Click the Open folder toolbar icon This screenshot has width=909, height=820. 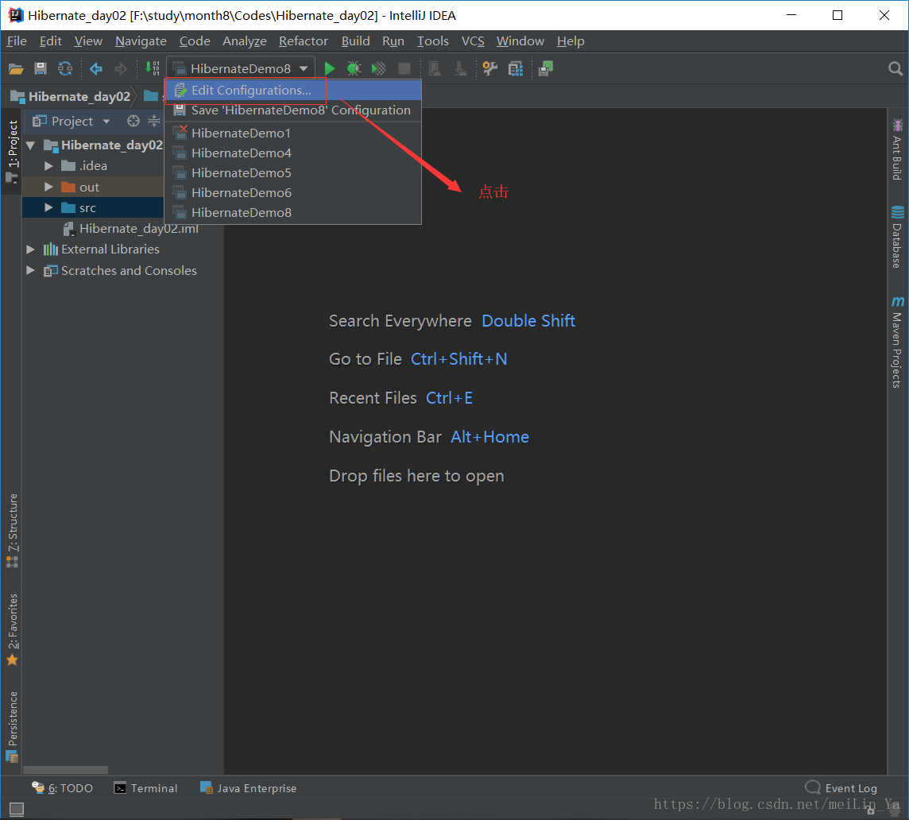[16, 69]
